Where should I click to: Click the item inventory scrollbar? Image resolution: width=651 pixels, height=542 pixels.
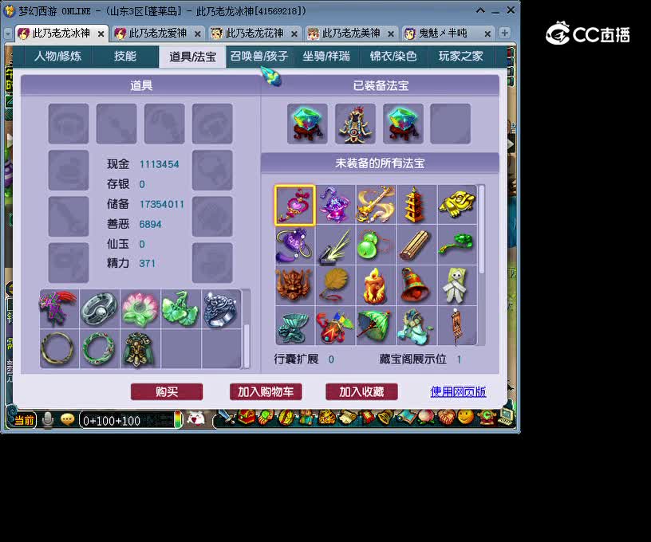pos(247,346)
